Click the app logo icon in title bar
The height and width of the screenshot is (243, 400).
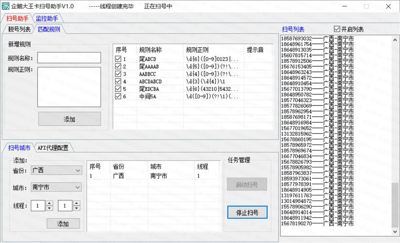(6, 6)
